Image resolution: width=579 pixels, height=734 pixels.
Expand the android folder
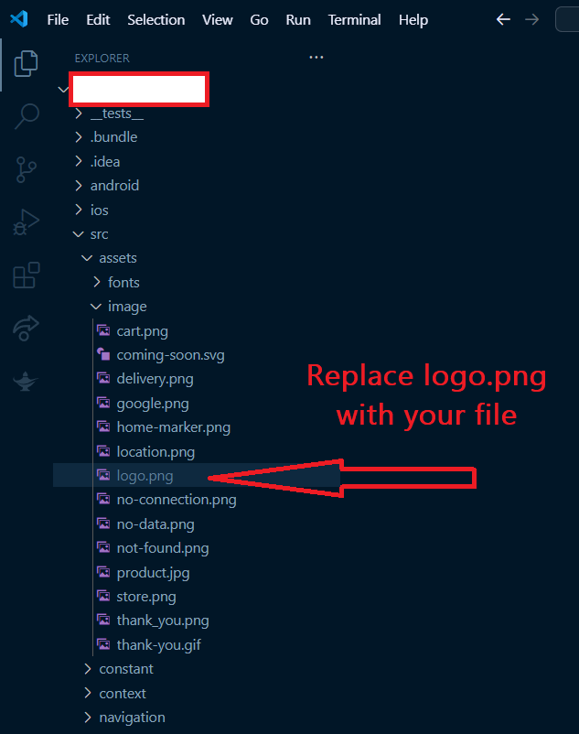114,186
